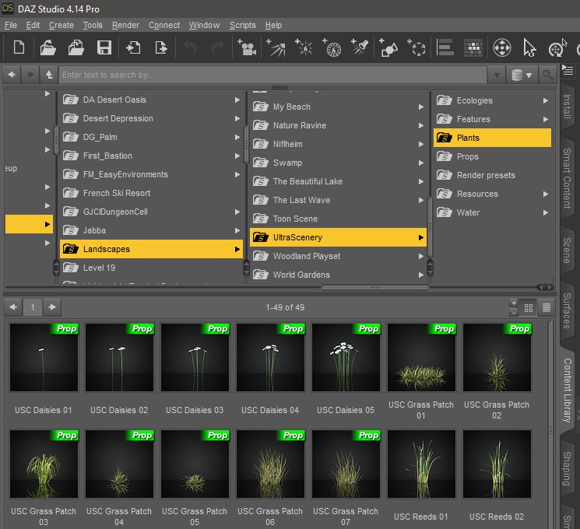Expand the Ecologies folder arrow
Viewport: 580px width, 529px height.
tap(546, 100)
